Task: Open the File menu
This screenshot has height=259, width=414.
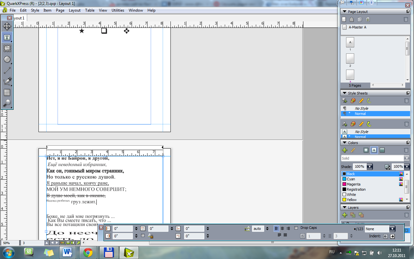Action: pyautogui.click(x=13, y=10)
